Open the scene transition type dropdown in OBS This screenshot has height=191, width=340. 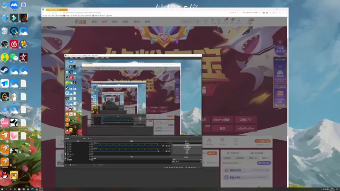tap(186, 160)
